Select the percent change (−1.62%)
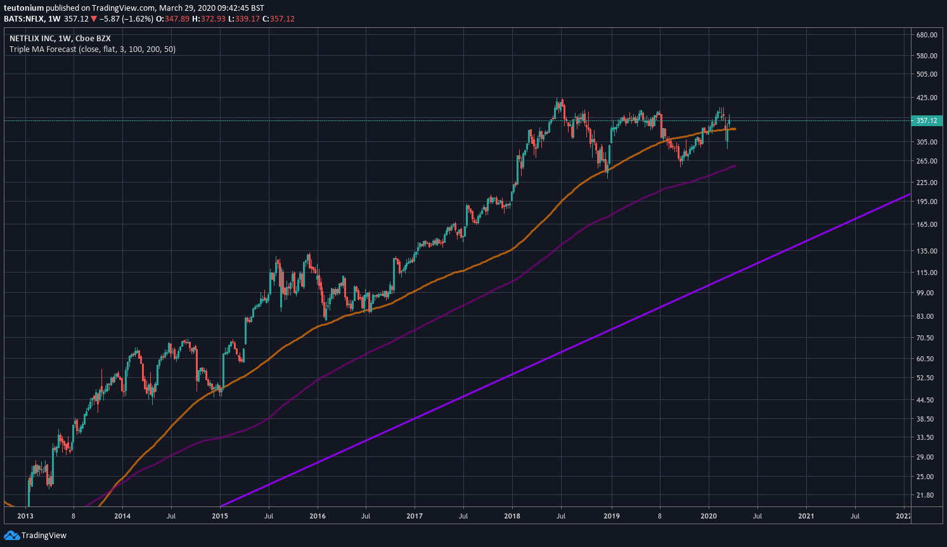This screenshot has height=547, width=947. click(x=139, y=19)
